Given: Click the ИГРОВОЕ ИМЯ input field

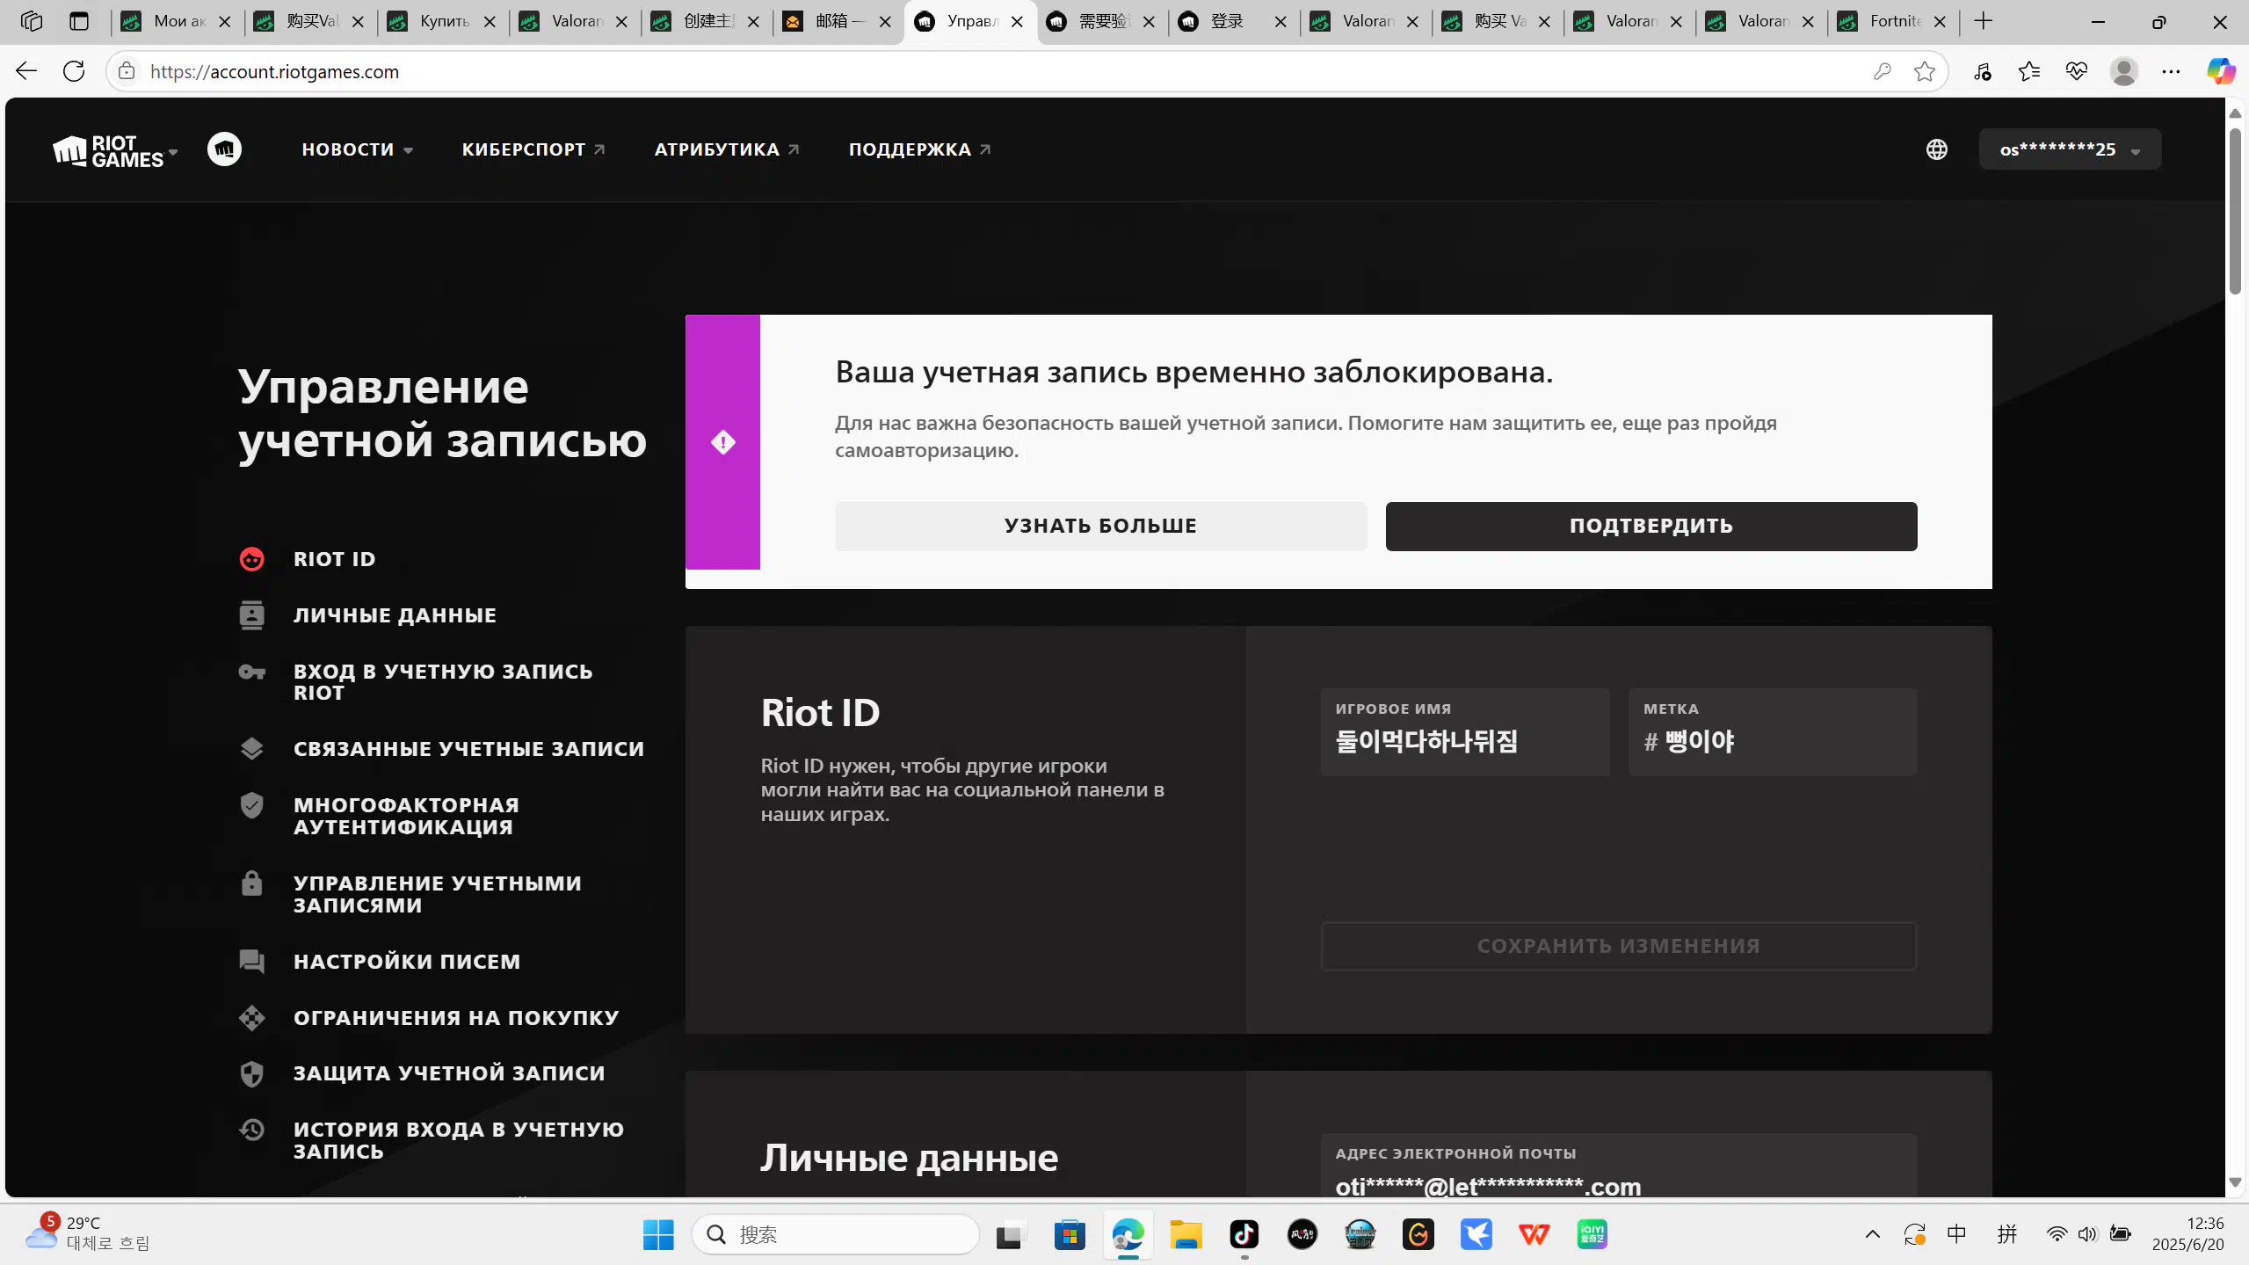Looking at the screenshot, I should 1464,732.
